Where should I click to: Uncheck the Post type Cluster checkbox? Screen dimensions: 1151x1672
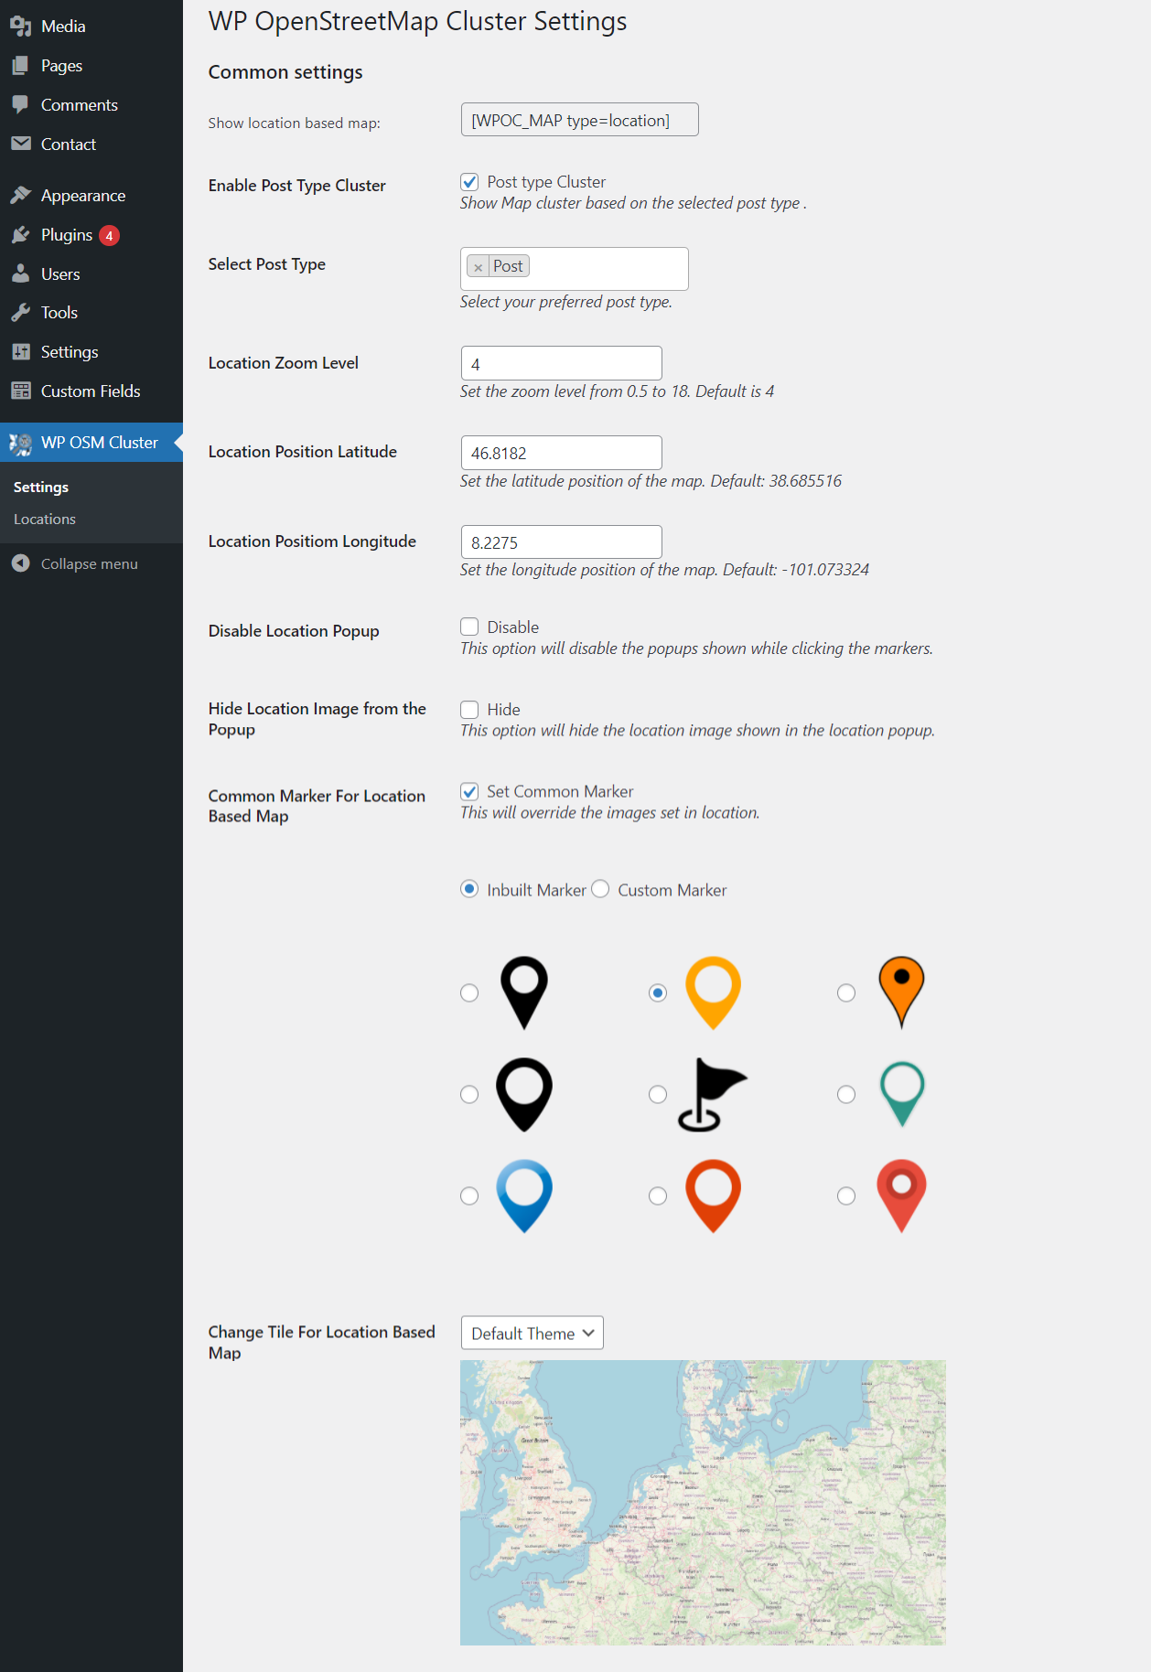(x=469, y=182)
